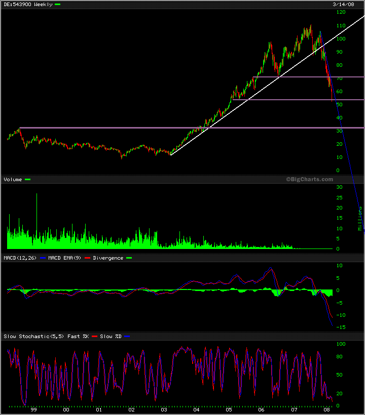Viewport: 365px width, 415px height.
Task: Click the -10 MACD axis label
Action: 341,315
